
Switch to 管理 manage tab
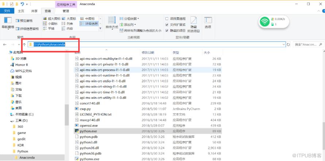(66, 11)
